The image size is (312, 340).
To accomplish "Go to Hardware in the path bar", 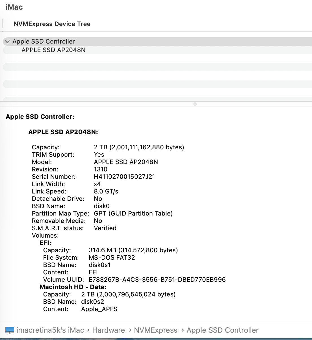I will (109, 330).
